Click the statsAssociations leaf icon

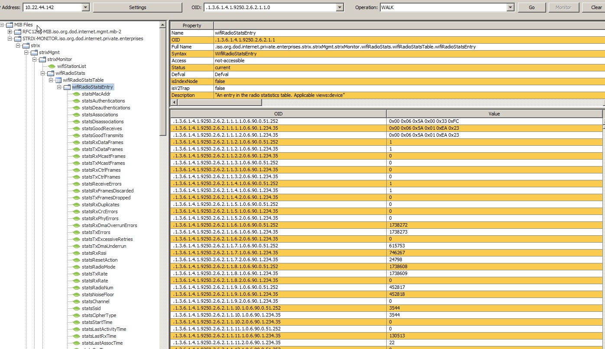click(x=76, y=115)
